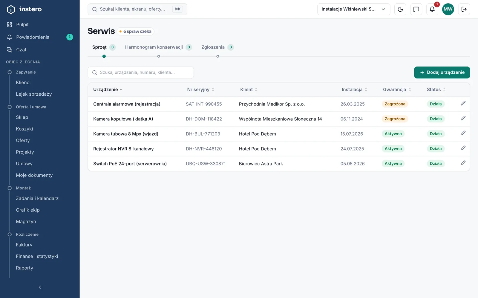Open company selector Instalacje Wiśniewski dropdown
This screenshot has width=478, height=298.
pos(354,9)
